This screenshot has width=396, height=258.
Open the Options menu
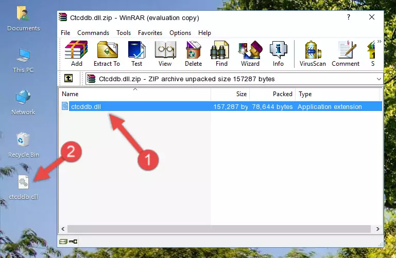(x=180, y=33)
